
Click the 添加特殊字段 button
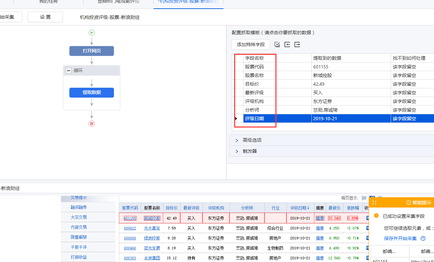coord(251,44)
